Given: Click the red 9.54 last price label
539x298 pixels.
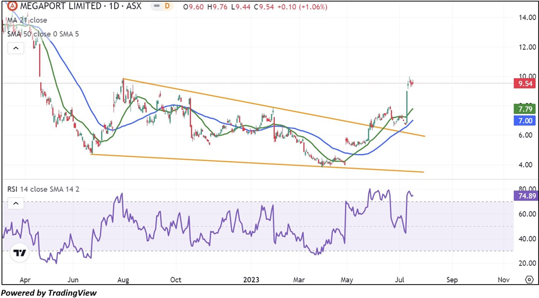Looking at the screenshot, I should coord(525,84).
